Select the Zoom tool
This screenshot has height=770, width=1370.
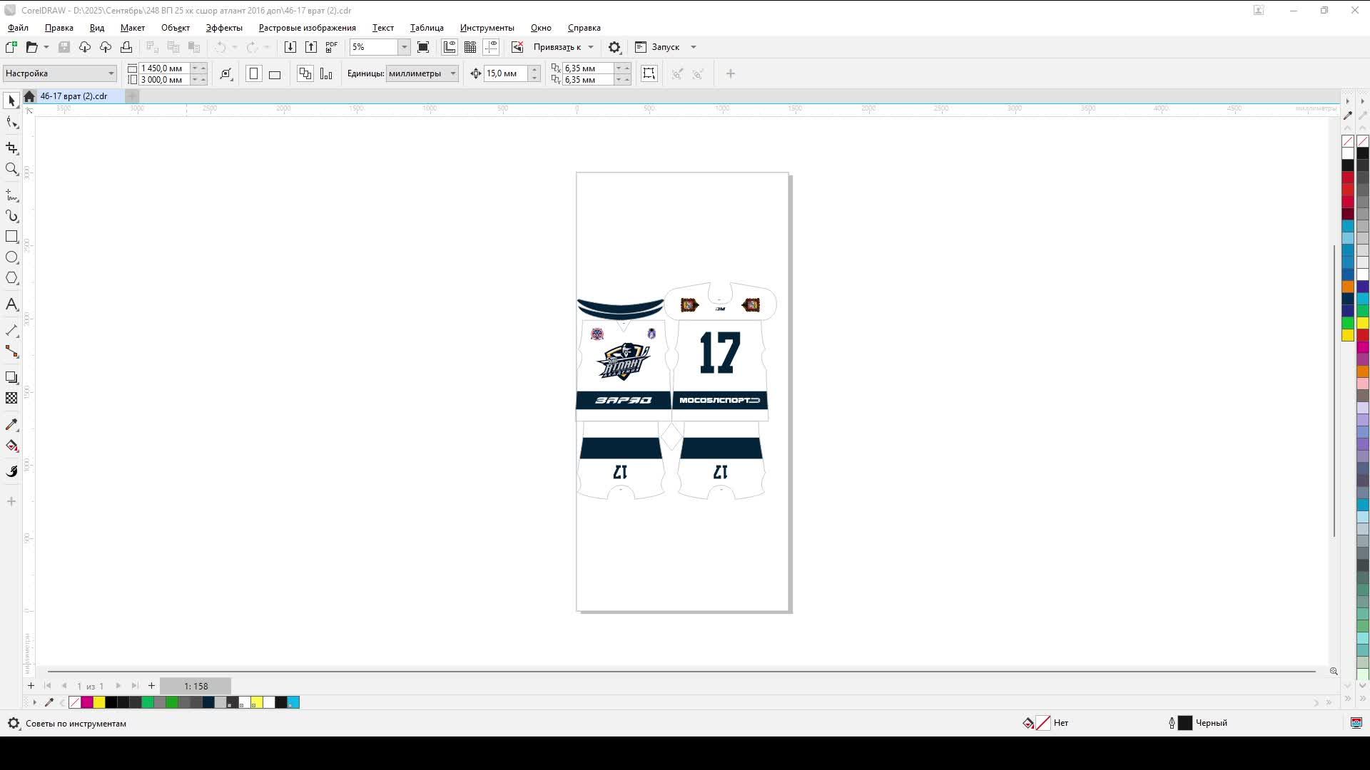pos(11,169)
